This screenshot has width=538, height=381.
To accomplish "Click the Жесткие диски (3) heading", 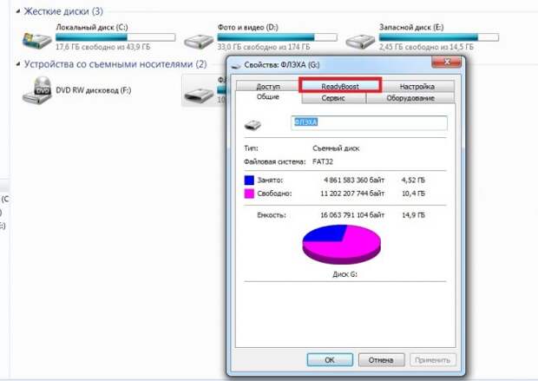I will [x=63, y=11].
